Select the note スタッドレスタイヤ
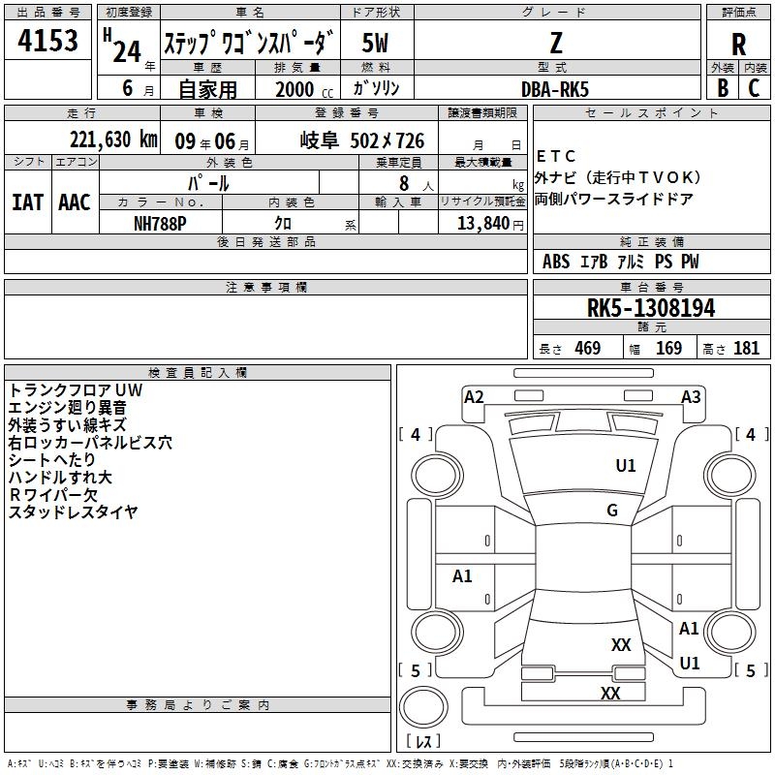Screen dimensions: 775x775 pyautogui.click(x=73, y=512)
